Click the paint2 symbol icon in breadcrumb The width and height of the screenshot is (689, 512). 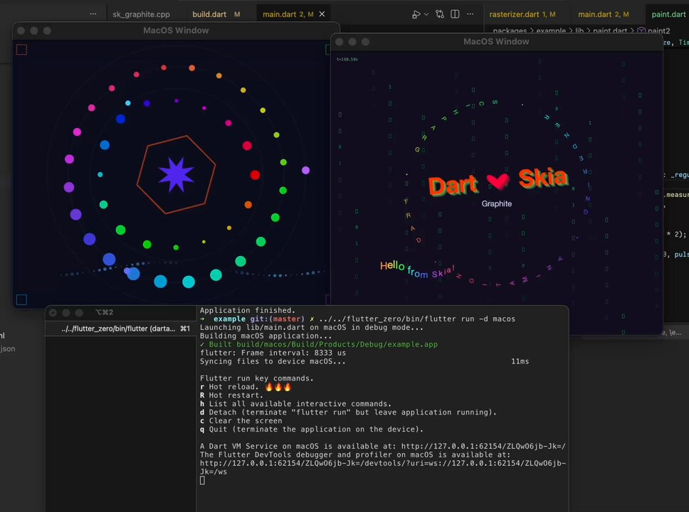coord(641,31)
